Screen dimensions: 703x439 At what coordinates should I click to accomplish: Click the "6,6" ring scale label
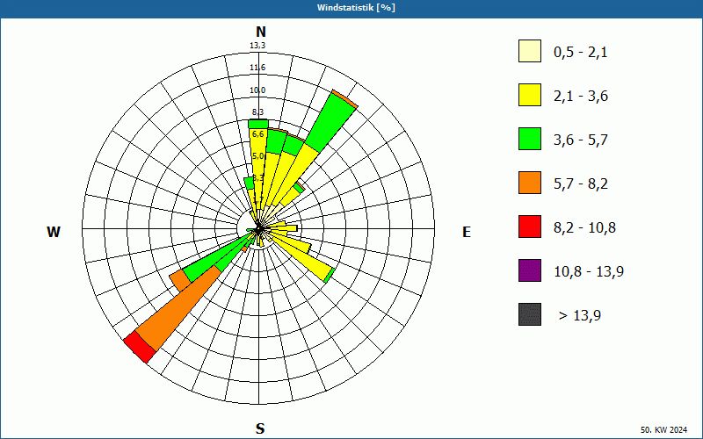tap(258, 134)
